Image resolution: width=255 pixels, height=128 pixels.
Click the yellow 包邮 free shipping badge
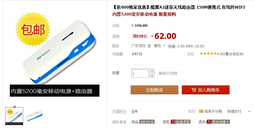(33, 29)
